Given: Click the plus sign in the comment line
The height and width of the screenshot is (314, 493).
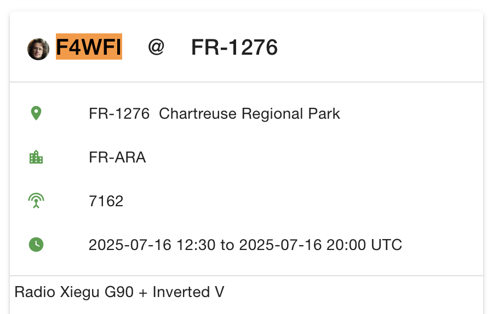Looking at the screenshot, I should coord(143,292).
